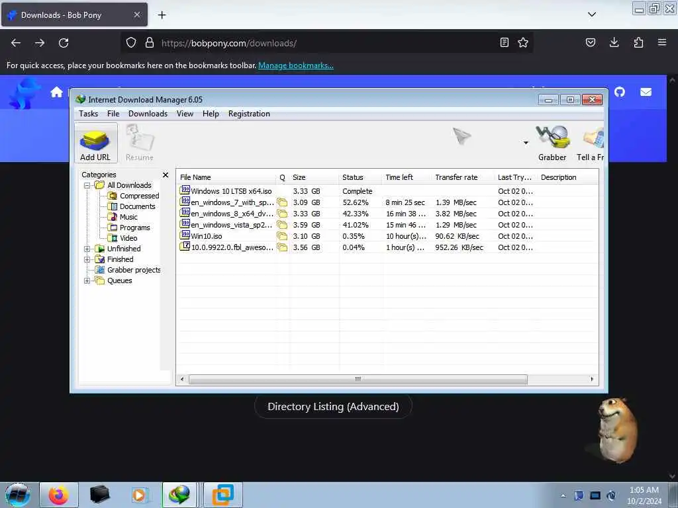Sort by Status column header
The width and height of the screenshot is (678, 508).
click(361, 177)
